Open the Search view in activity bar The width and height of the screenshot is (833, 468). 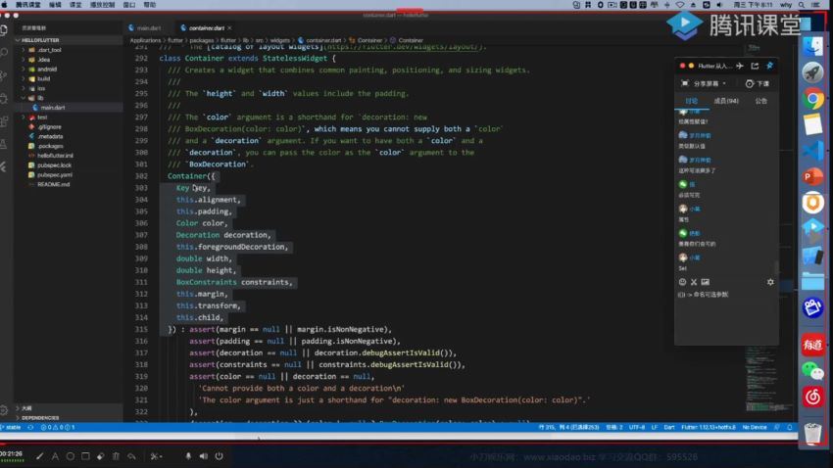click(4, 53)
